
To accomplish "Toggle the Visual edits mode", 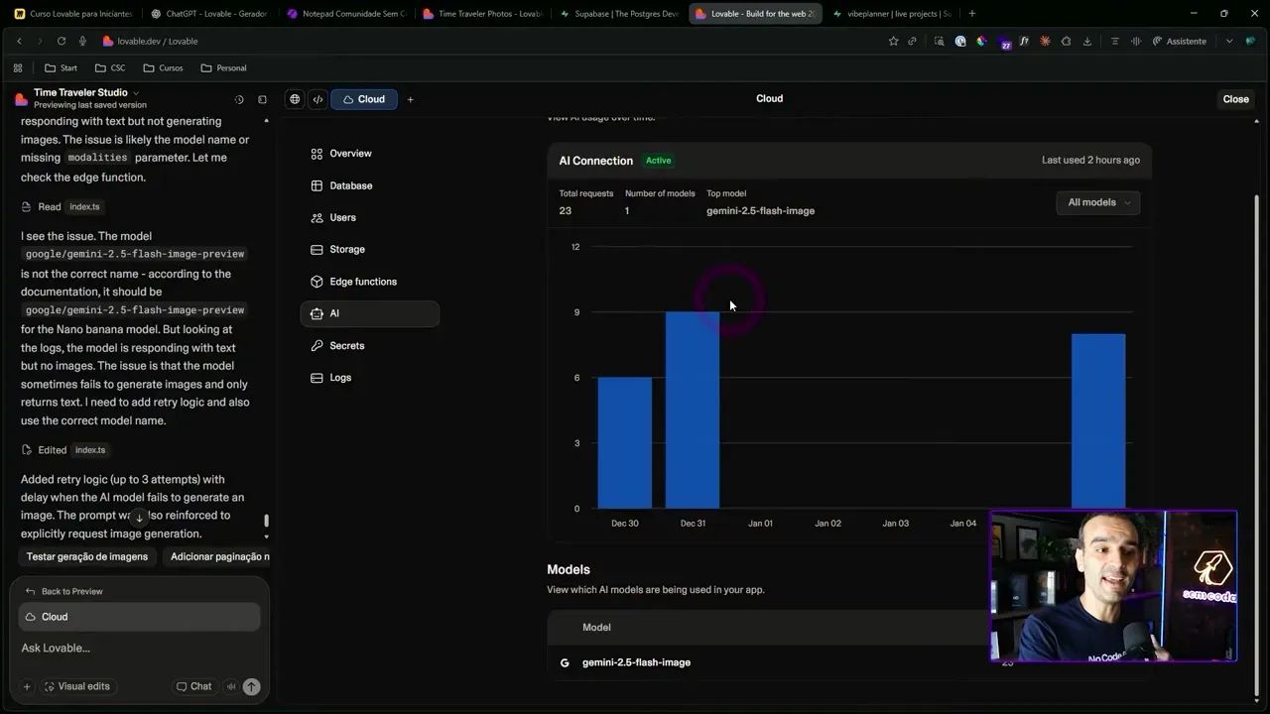I will click(x=76, y=685).
